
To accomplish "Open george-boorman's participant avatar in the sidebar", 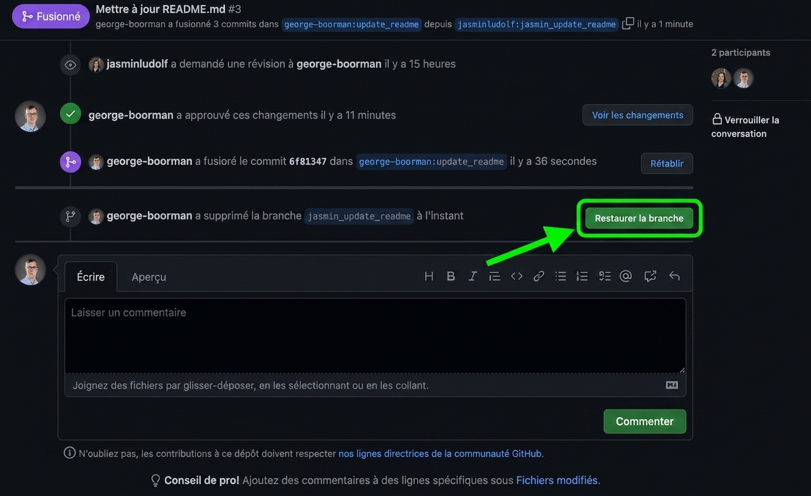I will (743, 78).
